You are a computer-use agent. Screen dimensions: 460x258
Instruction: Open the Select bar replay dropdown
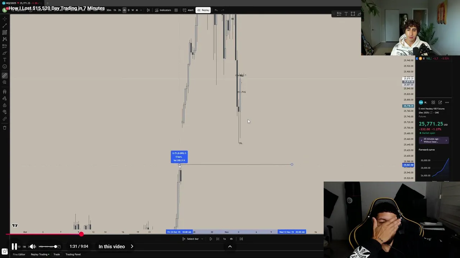click(193, 239)
